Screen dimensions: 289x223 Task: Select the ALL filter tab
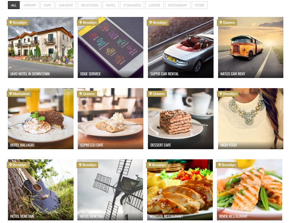pyautogui.click(x=14, y=5)
